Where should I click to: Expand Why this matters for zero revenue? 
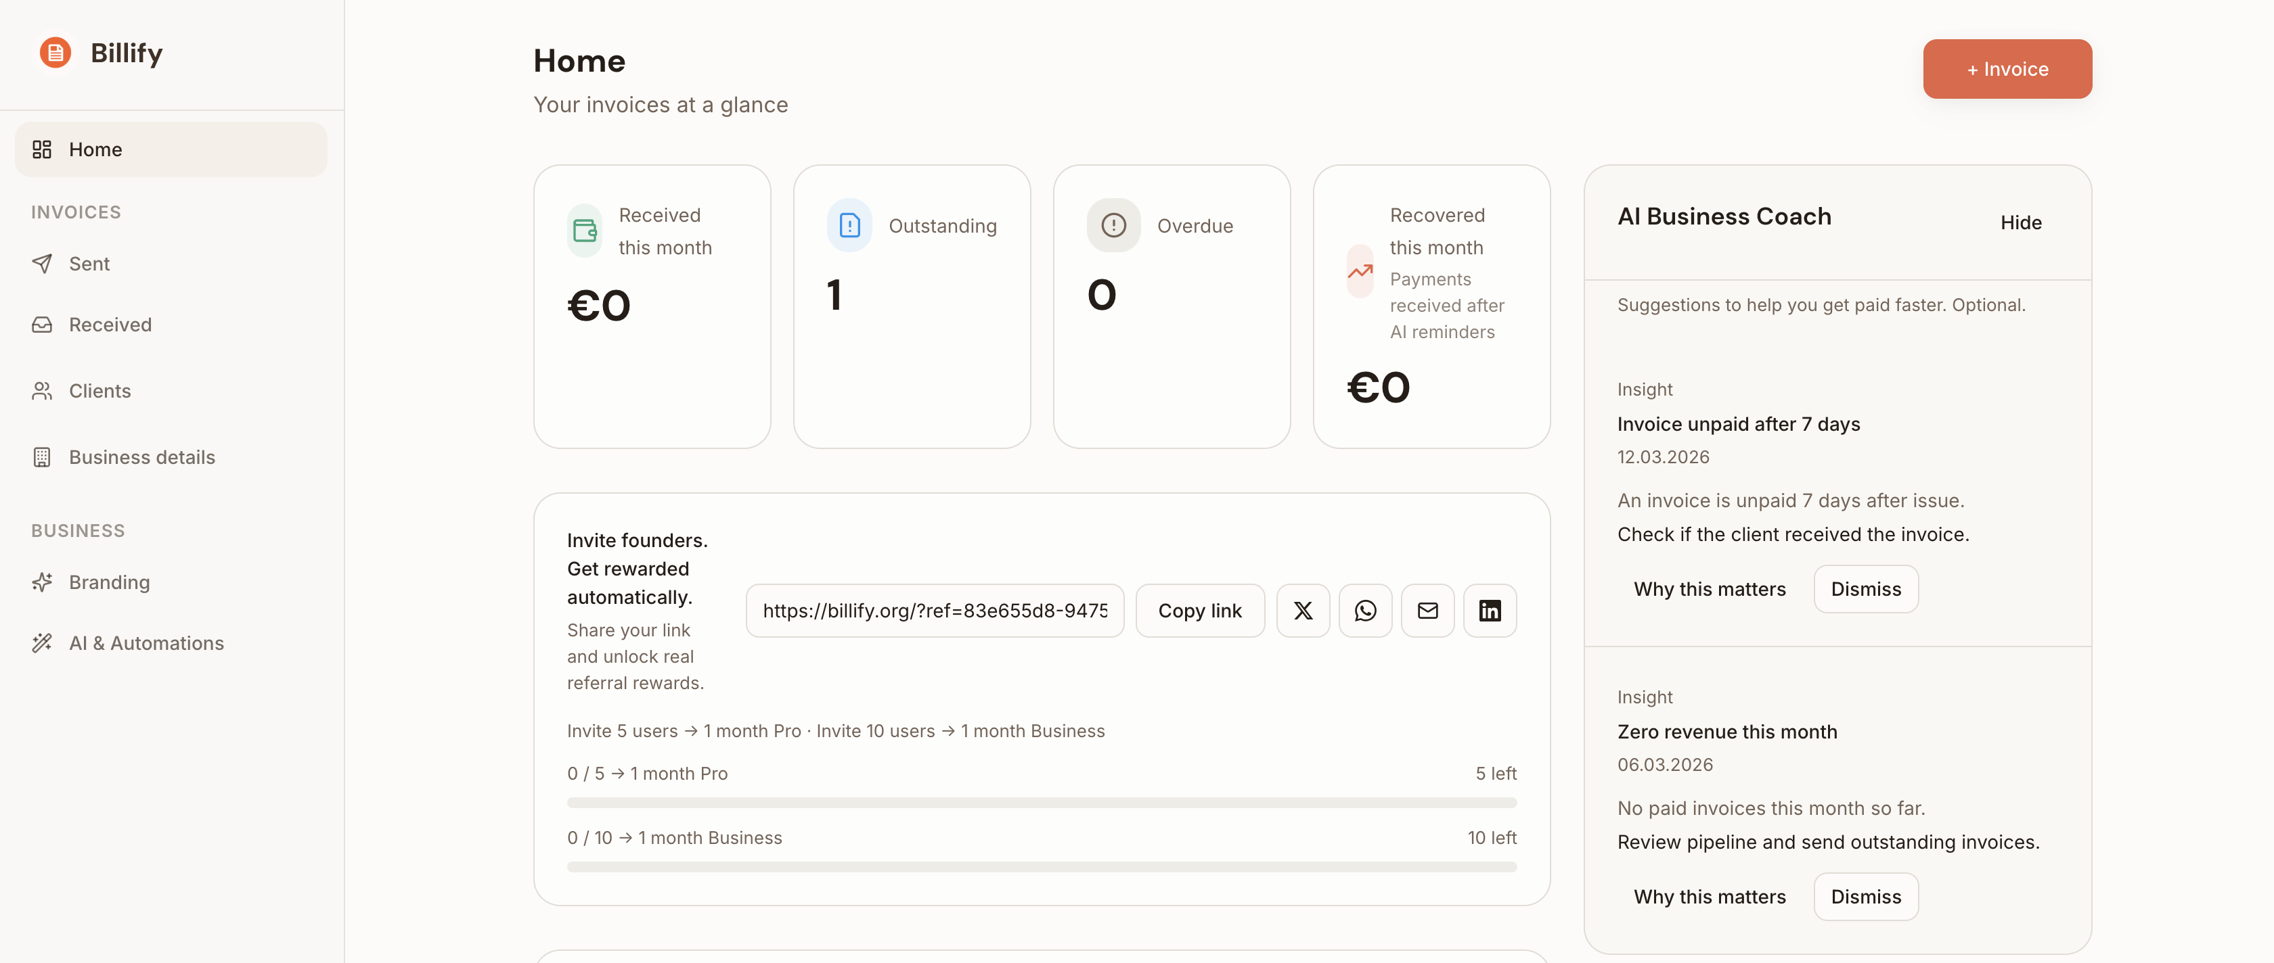(1709, 897)
